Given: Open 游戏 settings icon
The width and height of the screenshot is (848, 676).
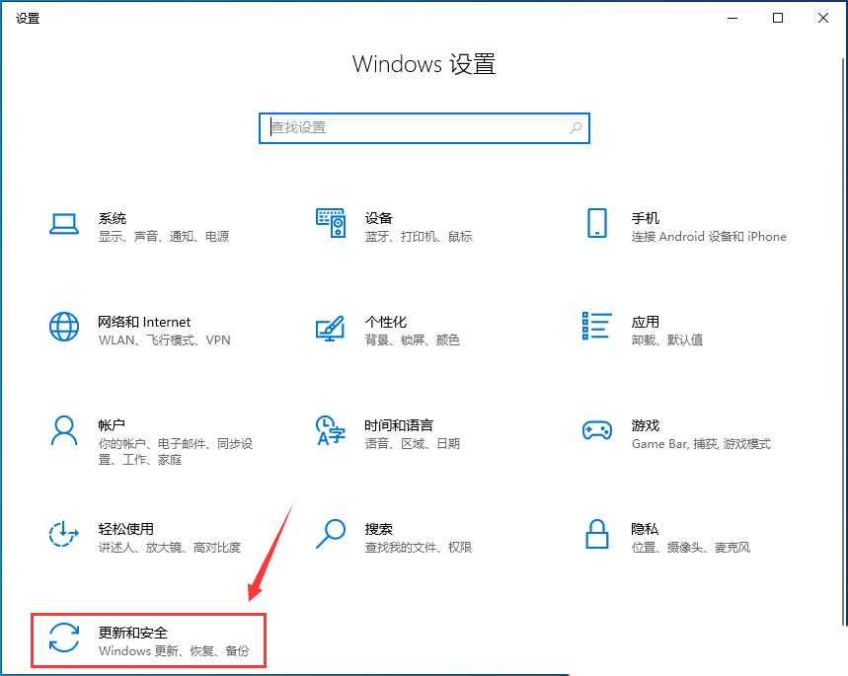Looking at the screenshot, I should (x=596, y=430).
